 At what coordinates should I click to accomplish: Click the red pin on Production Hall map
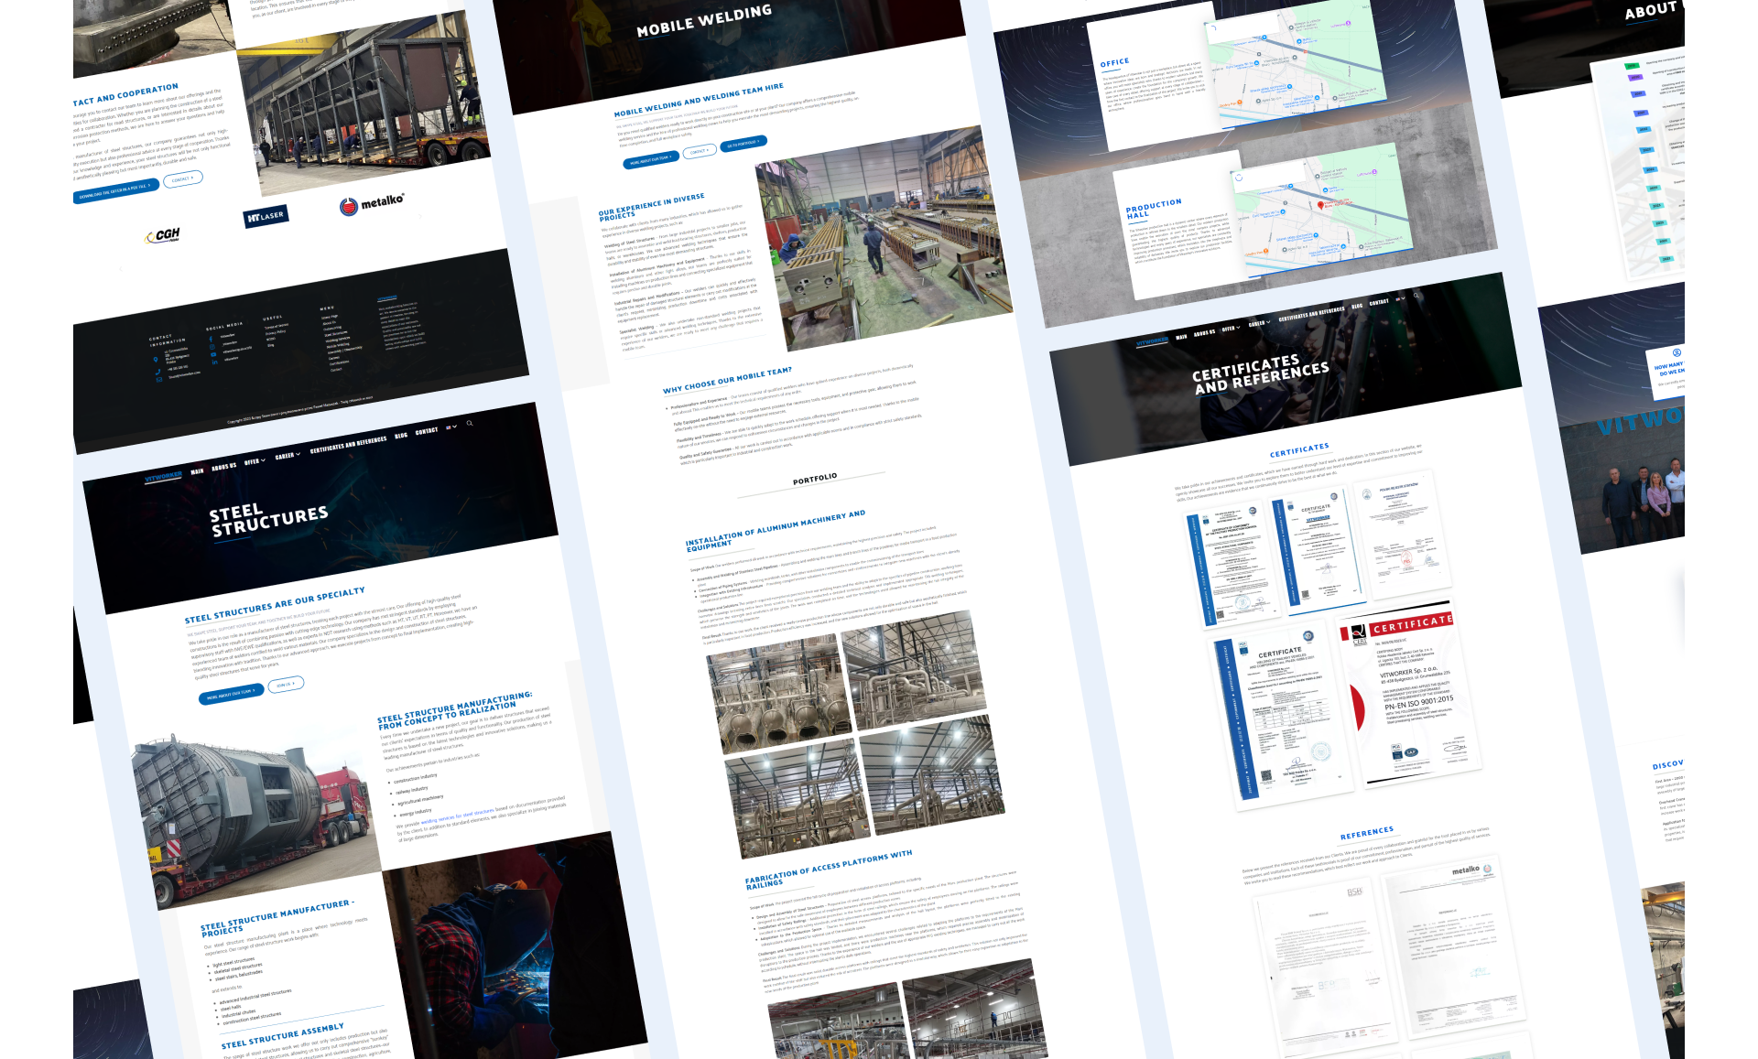click(1320, 205)
